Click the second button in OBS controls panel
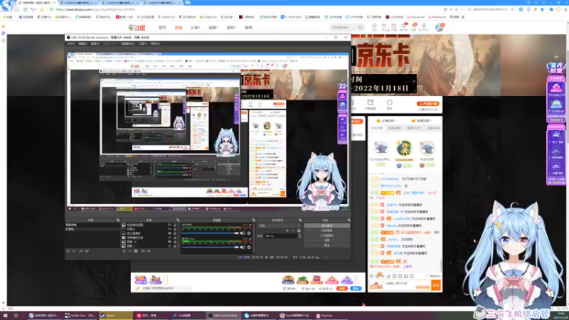 click(x=326, y=230)
